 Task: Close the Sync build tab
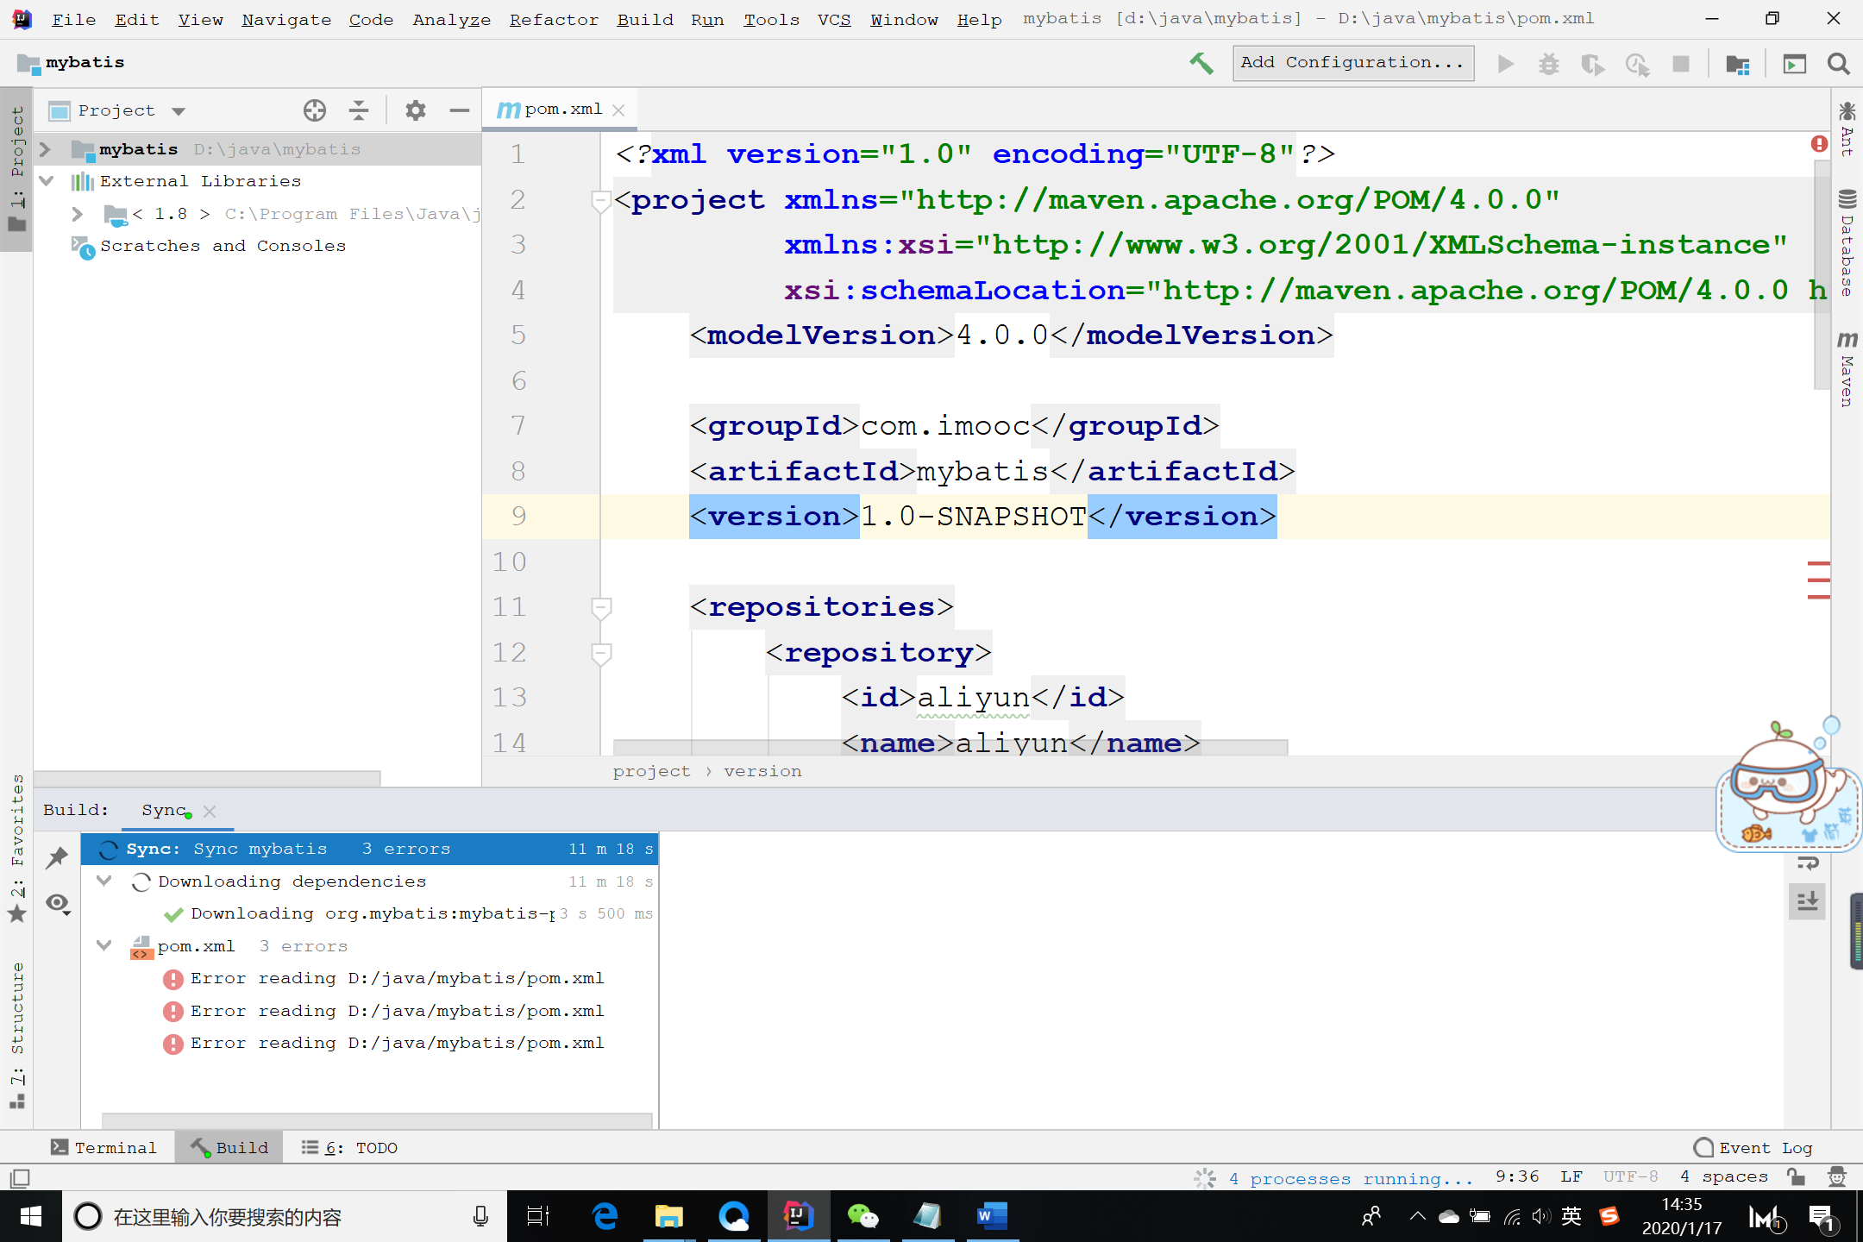tap(210, 812)
